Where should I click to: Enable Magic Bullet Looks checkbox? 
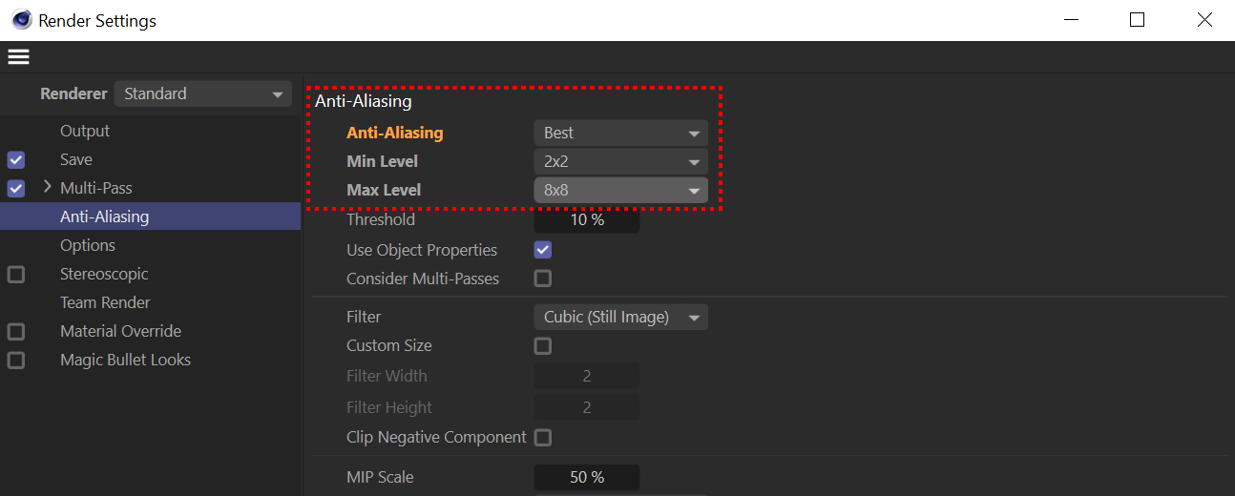(16, 361)
